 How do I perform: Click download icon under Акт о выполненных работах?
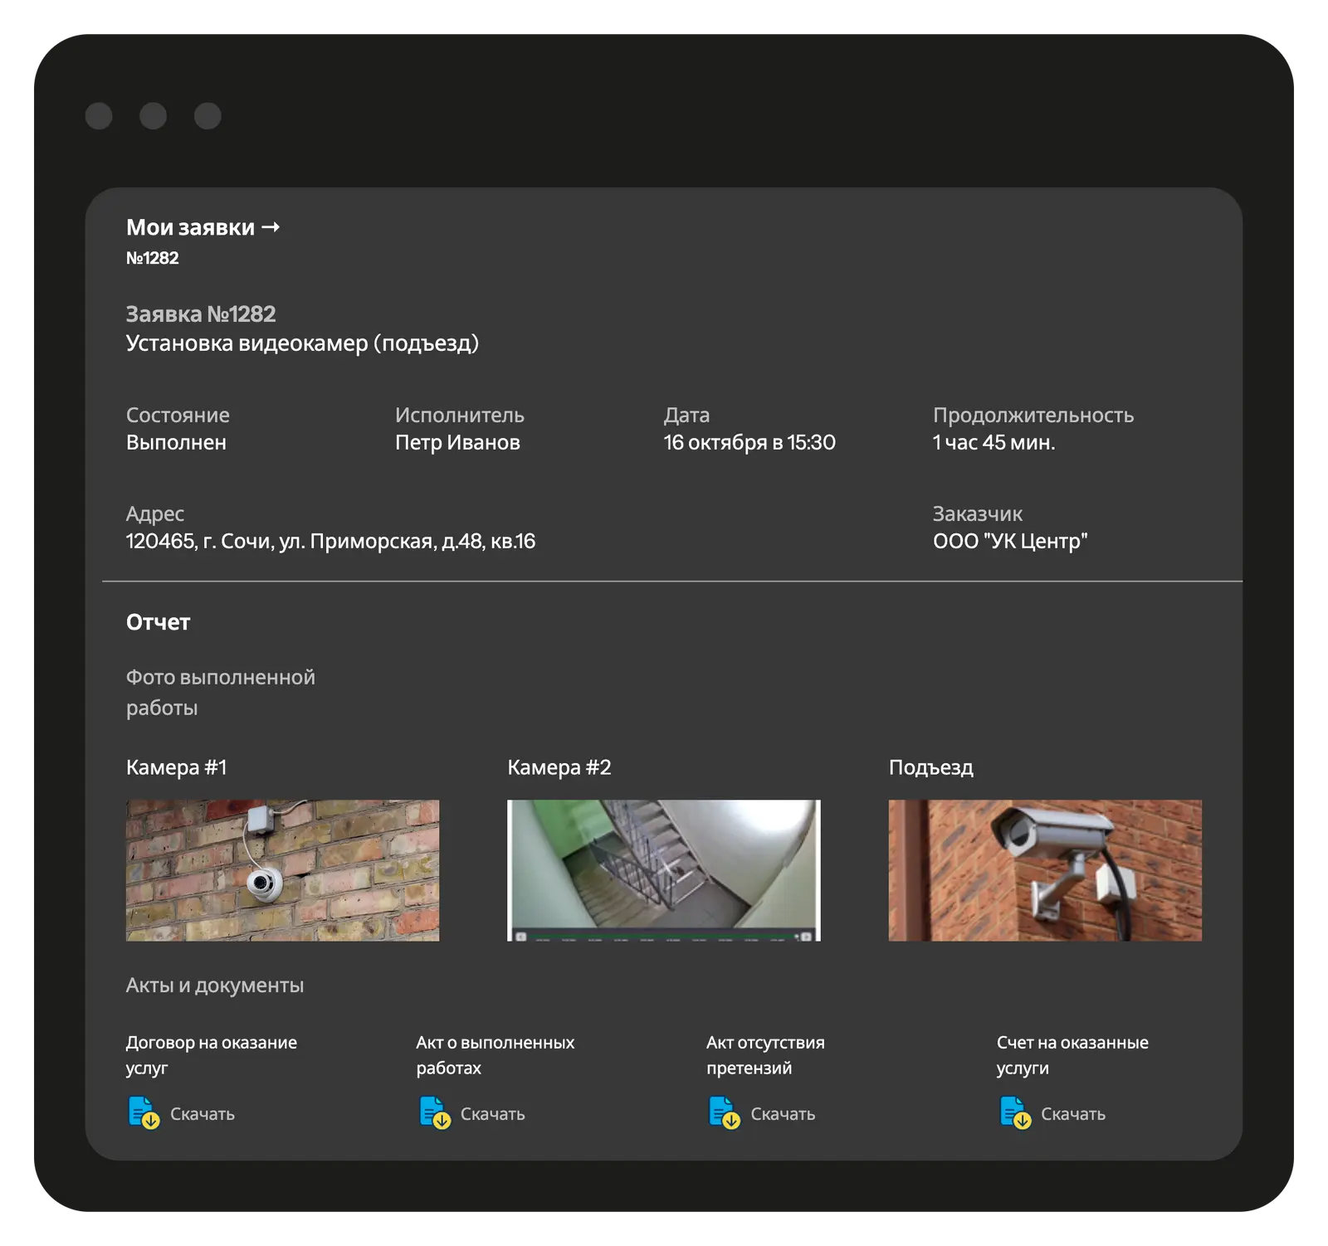tap(434, 1113)
